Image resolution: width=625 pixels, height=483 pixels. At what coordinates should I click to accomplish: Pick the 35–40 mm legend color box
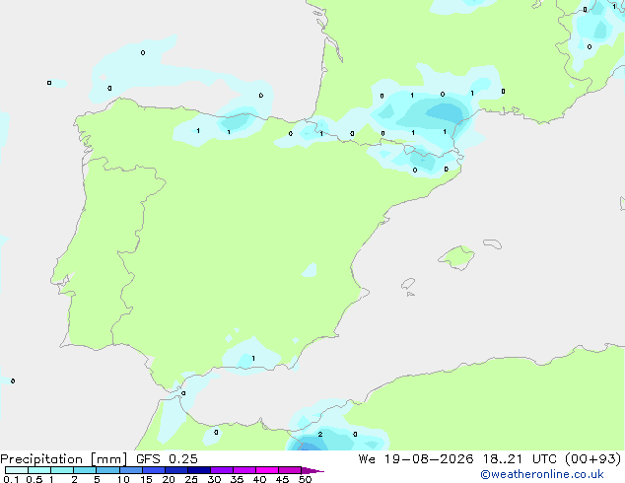[244, 470]
